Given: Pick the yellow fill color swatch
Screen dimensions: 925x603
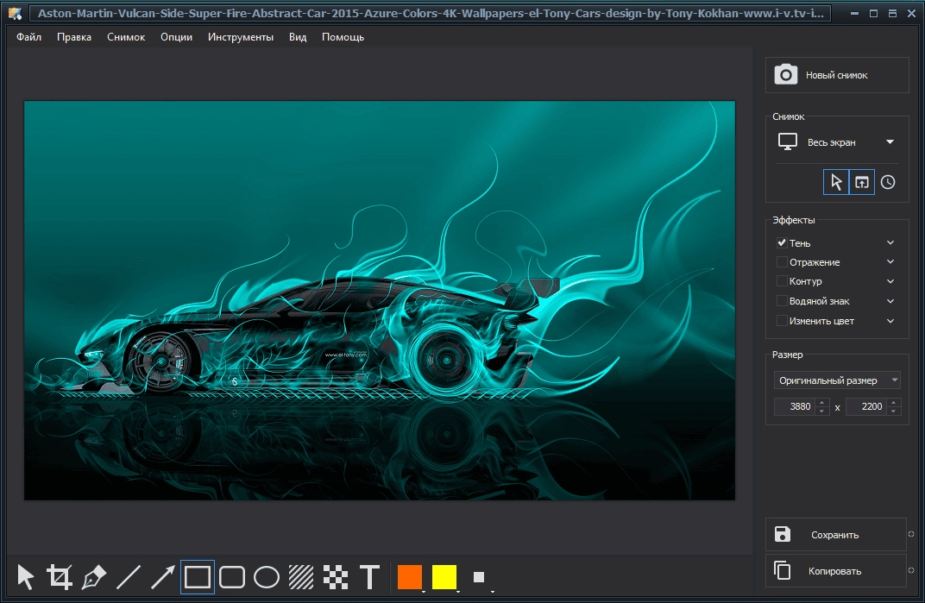Looking at the screenshot, I should [x=444, y=577].
